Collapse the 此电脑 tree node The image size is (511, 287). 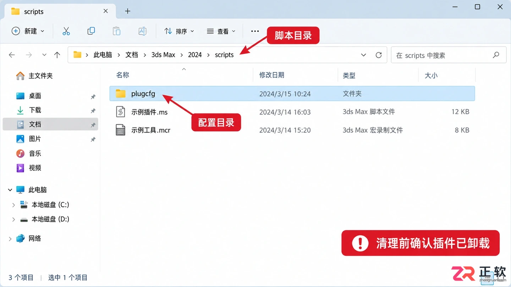[x=10, y=190]
